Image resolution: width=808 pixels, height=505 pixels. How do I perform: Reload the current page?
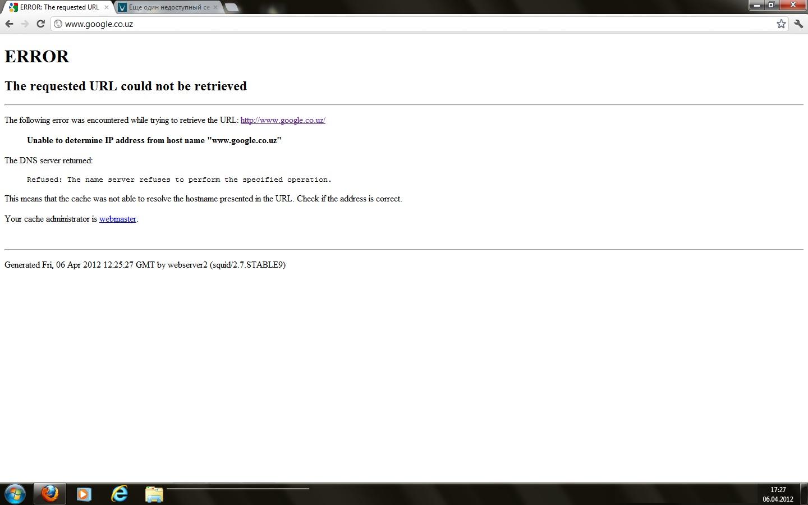pos(40,24)
